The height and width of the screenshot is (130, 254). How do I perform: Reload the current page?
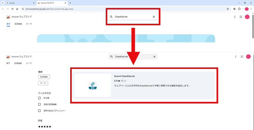click(x=12, y=9)
